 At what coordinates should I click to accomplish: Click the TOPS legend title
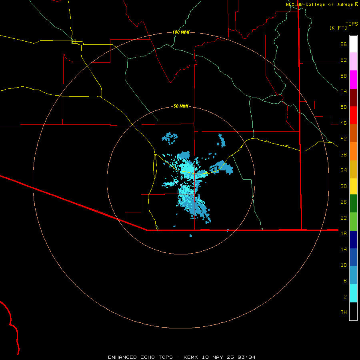coord(352,24)
